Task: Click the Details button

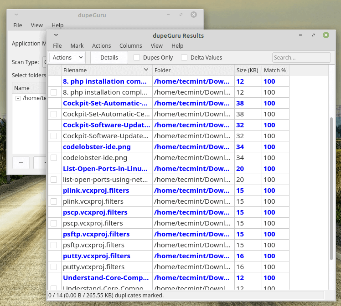Action: (x=109, y=58)
